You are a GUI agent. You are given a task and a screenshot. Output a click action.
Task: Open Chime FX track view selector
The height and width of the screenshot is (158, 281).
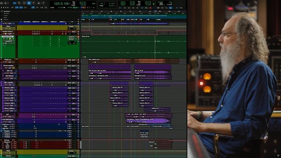9,41
